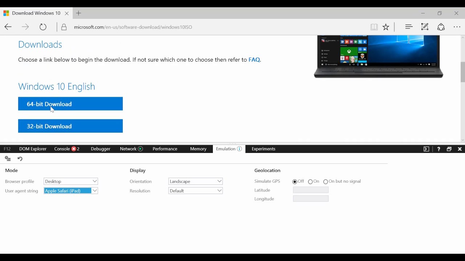
Task: Click the Windows 10 English heading
Action: pos(57,86)
